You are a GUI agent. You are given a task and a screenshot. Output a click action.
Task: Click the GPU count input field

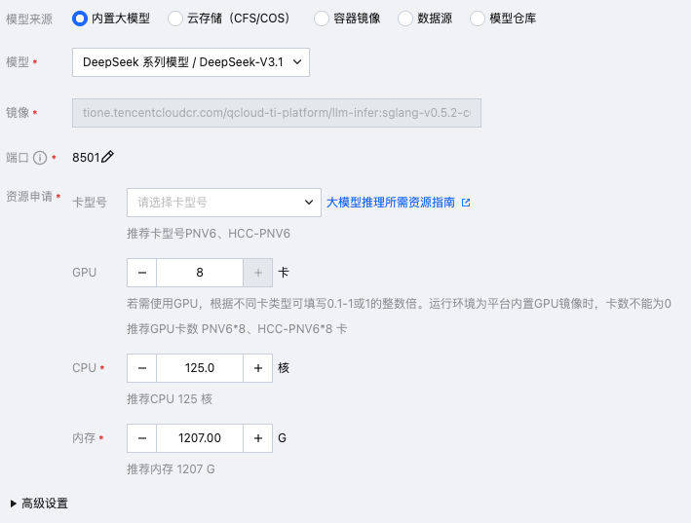pos(200,273)
